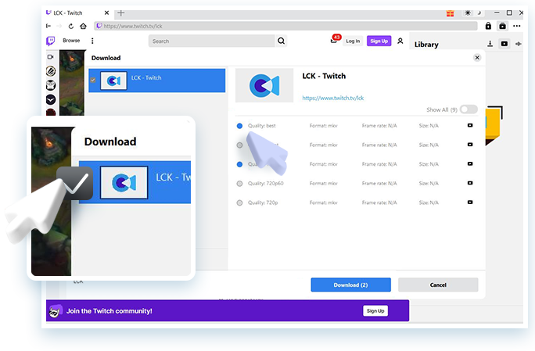Open the vertical three-dot menu beside Browse
This screenshot has height=351, width=535.
92,41
